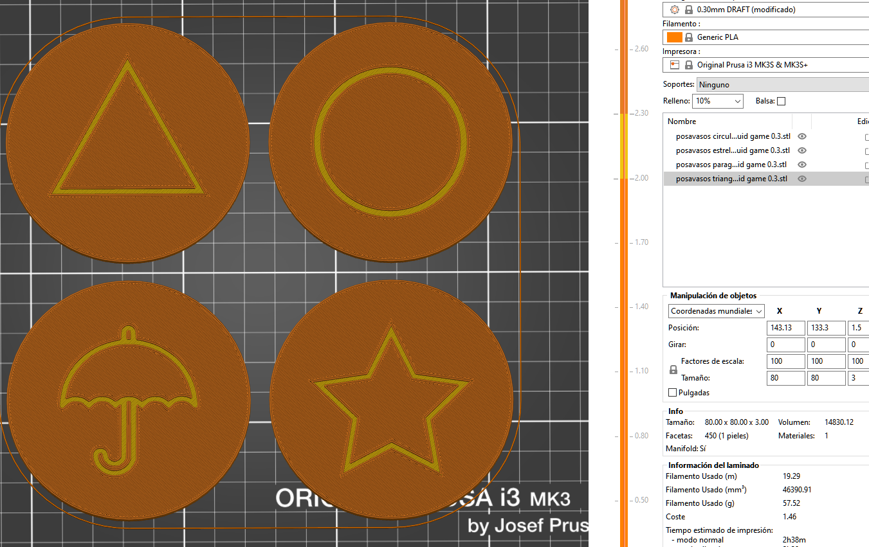Click the Factores de escala Y field

(827, 361)
